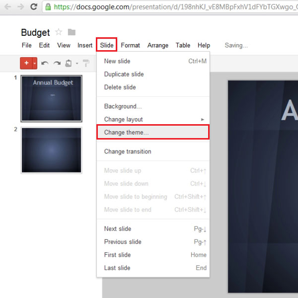Choose New slide from Slide menu

(153, 61)
